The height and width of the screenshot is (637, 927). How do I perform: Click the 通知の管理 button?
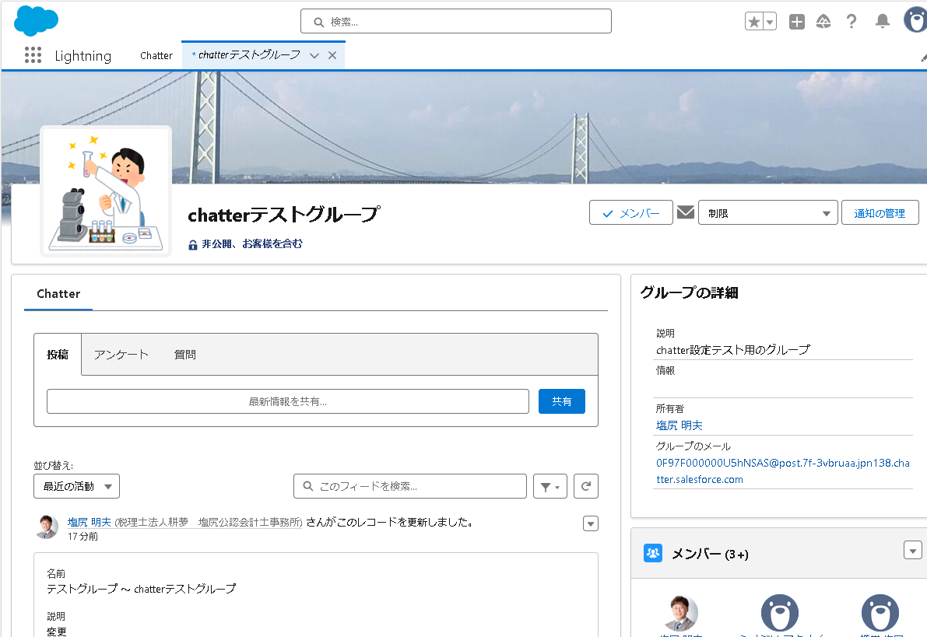(x=880, y=213)
